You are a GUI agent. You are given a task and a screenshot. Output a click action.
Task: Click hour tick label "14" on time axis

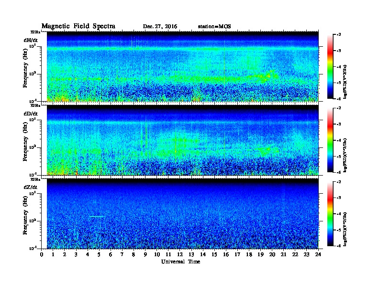pyautogui.click(x=203, y=254)
